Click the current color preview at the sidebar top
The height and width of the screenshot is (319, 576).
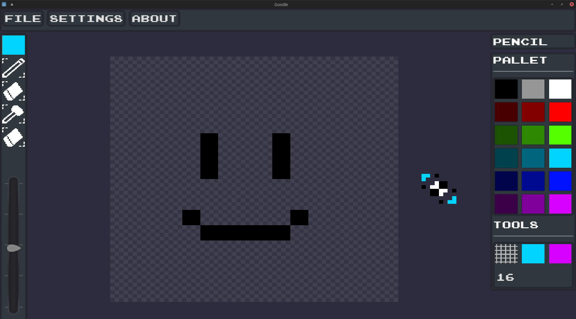click(x=13, y=45)
